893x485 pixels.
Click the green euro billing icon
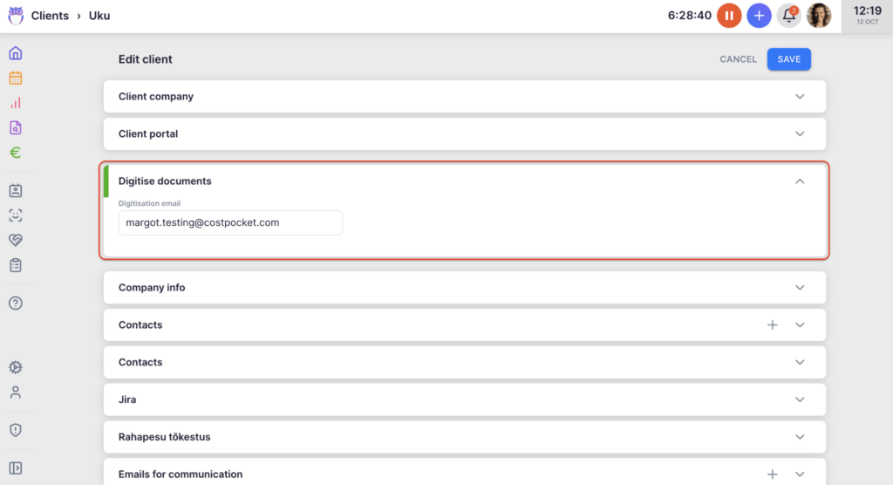(x=16, y=153)
